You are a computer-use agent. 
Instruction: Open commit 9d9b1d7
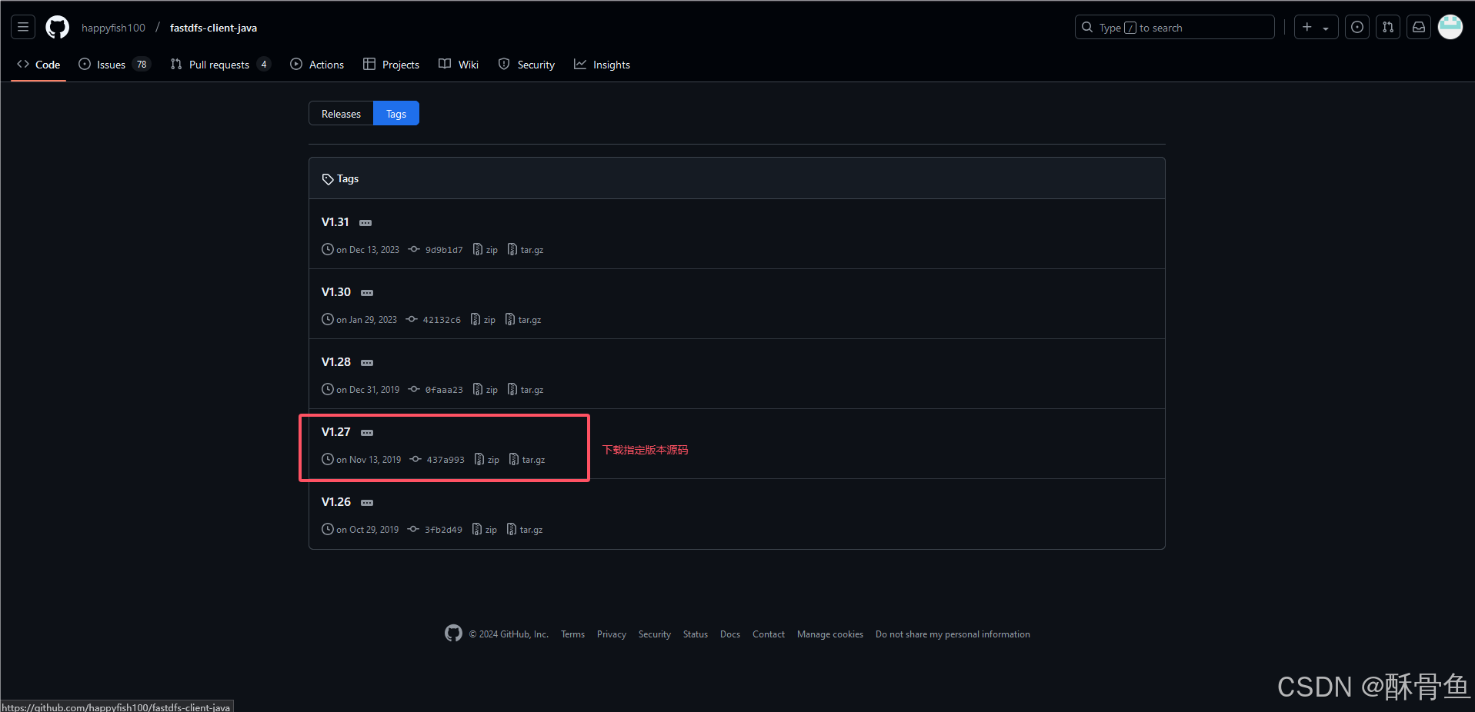(x=435, y=250)
